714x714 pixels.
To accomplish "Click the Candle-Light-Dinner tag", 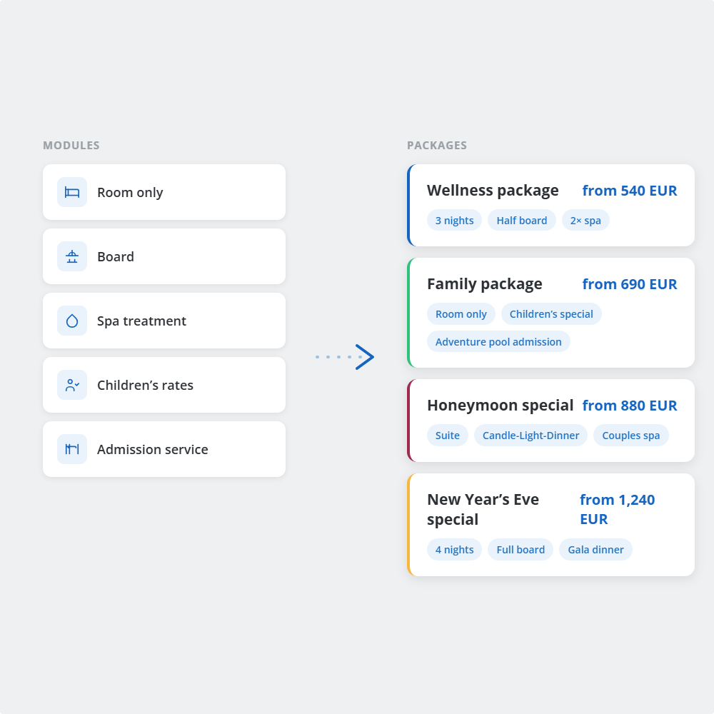I will coord(531,436).
